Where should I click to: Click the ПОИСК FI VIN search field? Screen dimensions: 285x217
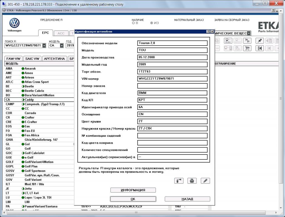(x=23, y=46)
